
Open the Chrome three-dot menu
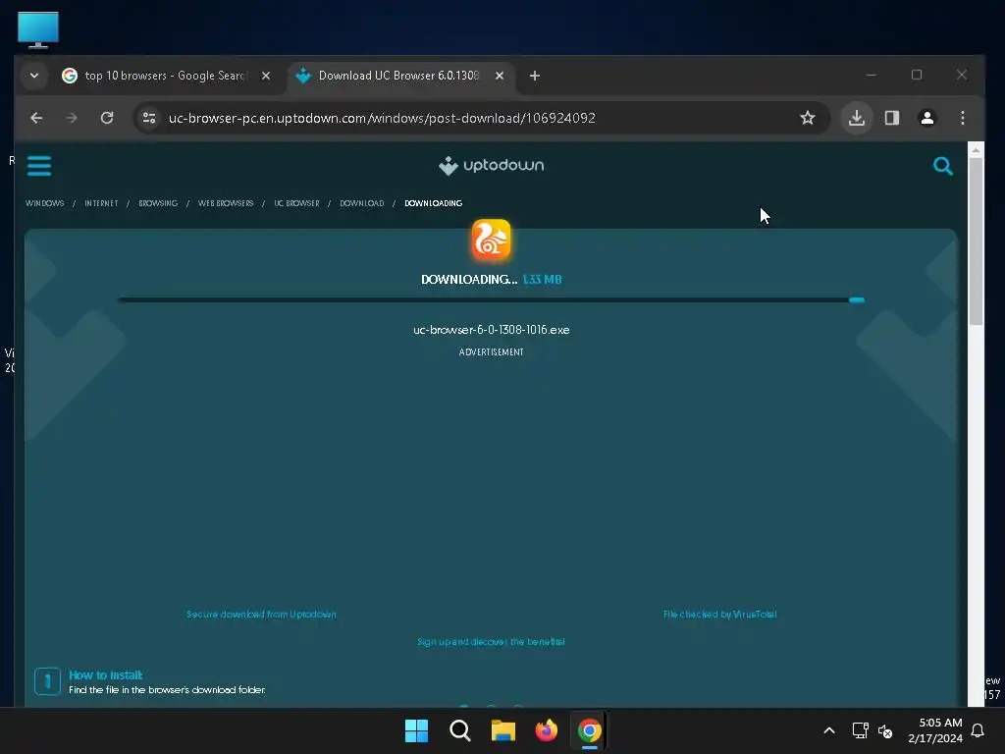pos(962,118)
